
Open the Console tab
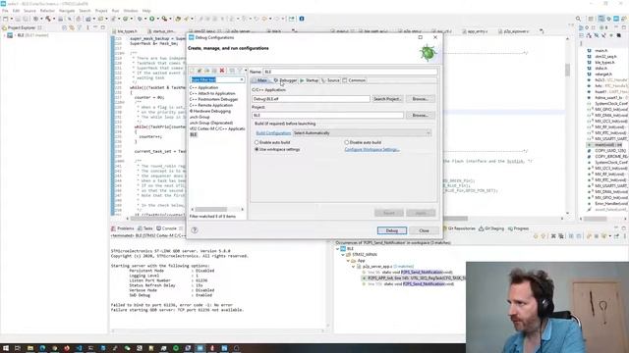166,228
